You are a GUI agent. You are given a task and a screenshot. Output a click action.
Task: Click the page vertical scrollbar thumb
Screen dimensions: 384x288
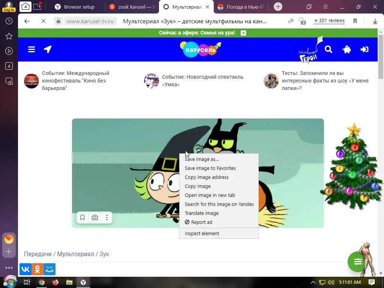tap(381, 57)
